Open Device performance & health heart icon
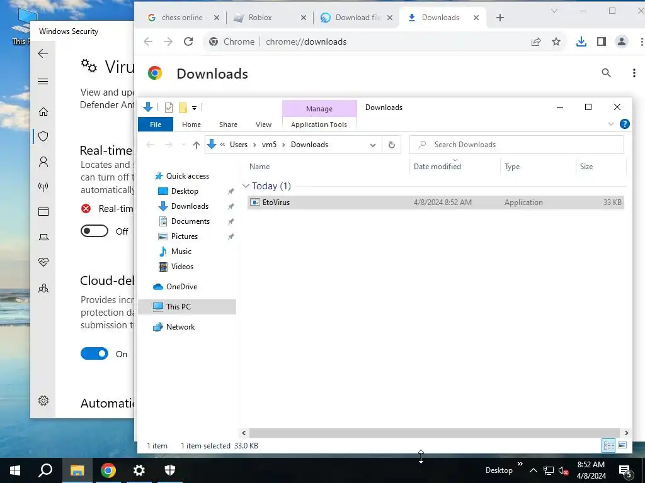This screenshot has width=645, height=483. coord(43,262)
